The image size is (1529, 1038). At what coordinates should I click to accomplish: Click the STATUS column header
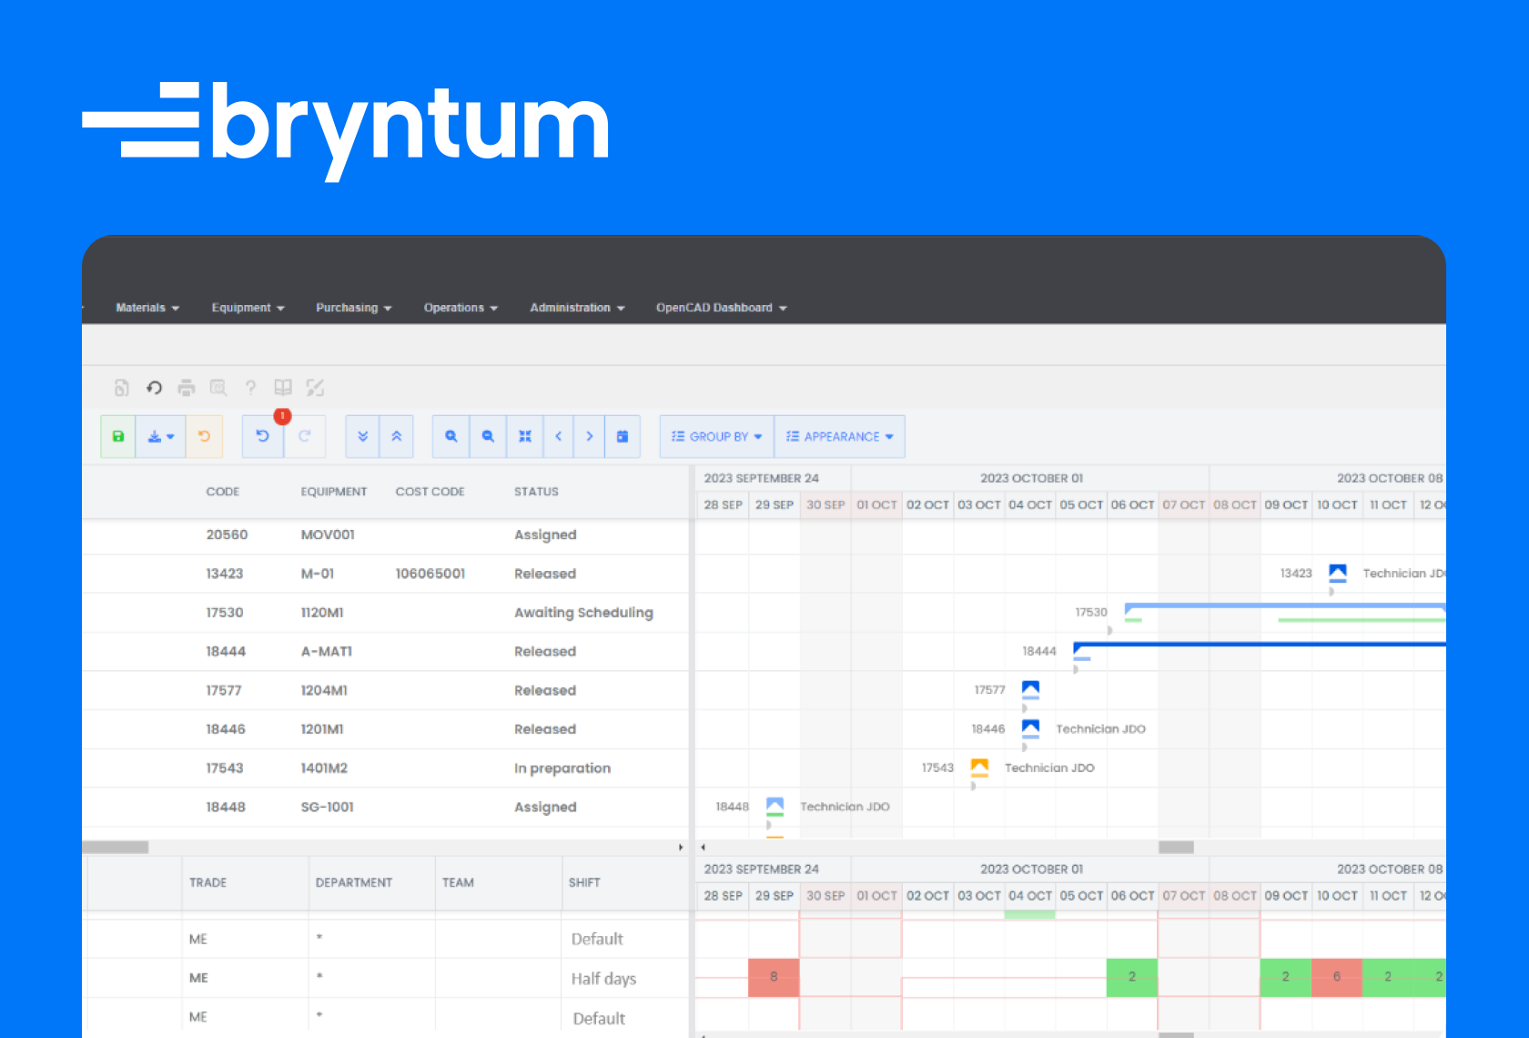(536, 492)
